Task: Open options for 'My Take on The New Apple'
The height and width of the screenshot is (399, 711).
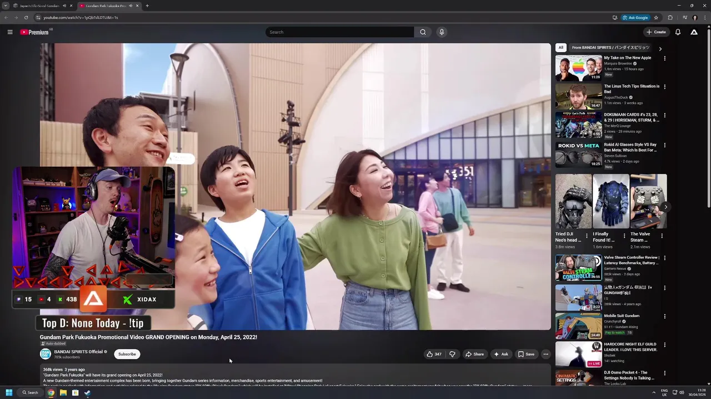Action: click(x=664, y=58)
